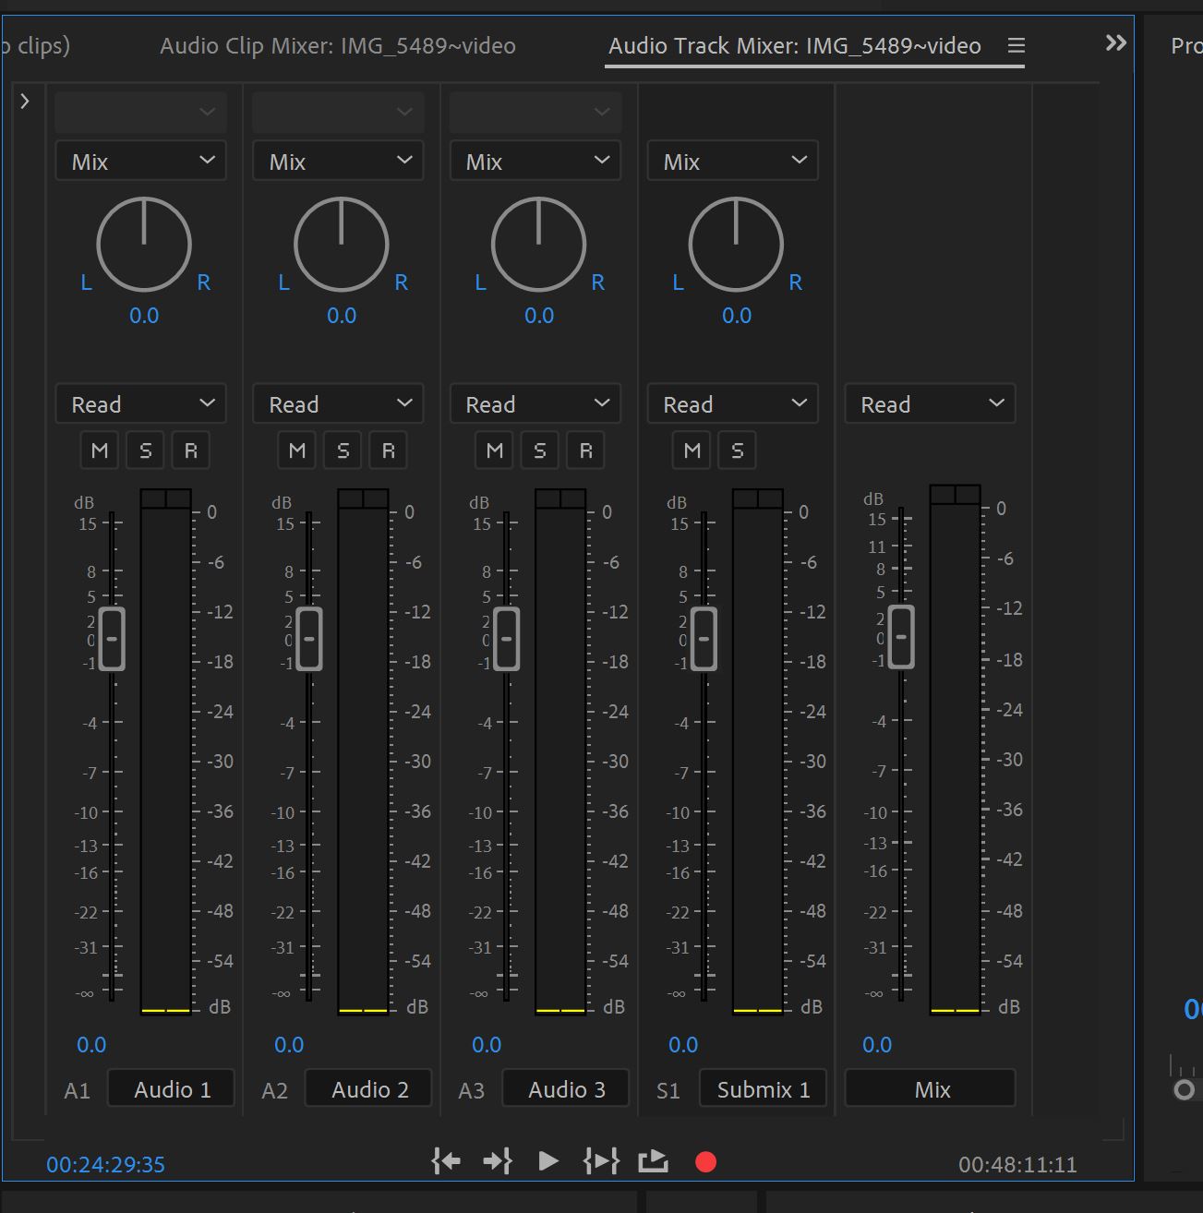The width and height of the screenshot is (1203, 1213).
Task: Click the Audio 1 track name button
Action: pyautogui.click(x=171, y=1088)
